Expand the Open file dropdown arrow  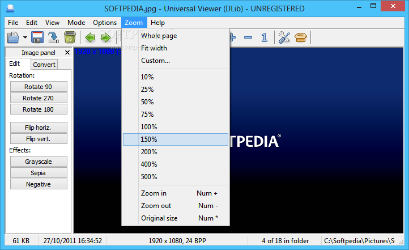[25, 37]
